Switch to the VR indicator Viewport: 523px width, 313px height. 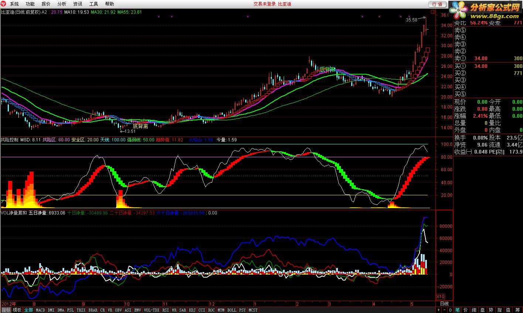click(x=110, y=310)
